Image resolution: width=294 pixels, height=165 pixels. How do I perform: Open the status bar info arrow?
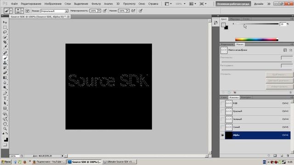[x=62, y=156]
